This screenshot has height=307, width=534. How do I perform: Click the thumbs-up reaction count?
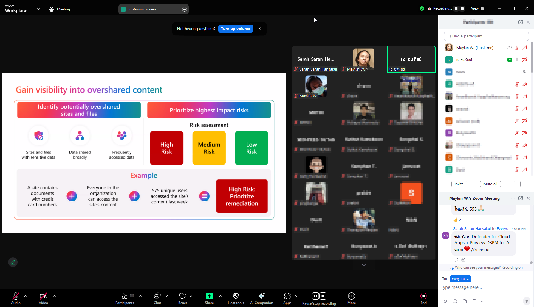pos(457,220)
